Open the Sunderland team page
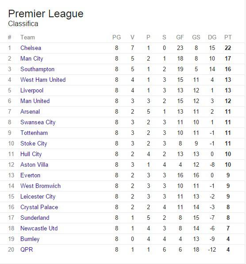The height and width of the screenshot is (264, 246). pyautogui.click(x=35, y=218)
